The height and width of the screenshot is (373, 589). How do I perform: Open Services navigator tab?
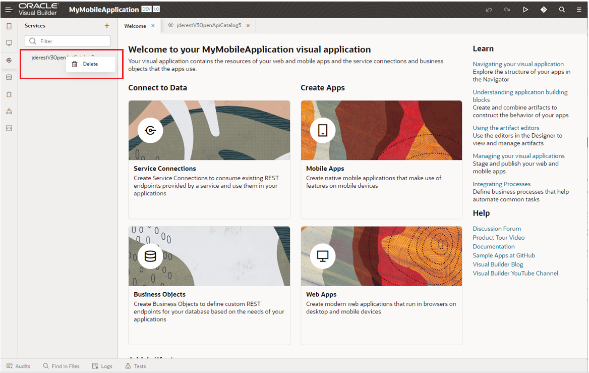click(9, 60)
